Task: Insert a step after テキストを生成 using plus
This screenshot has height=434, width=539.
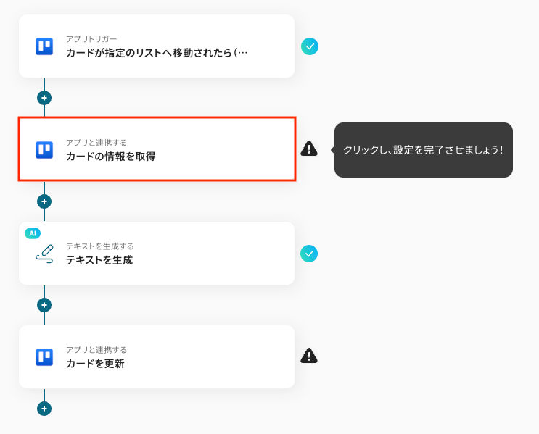Action: point(44,305)
